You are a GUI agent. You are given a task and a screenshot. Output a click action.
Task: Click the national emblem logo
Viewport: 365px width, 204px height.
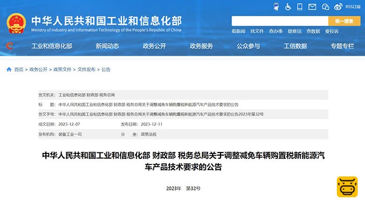pos(16,23)
